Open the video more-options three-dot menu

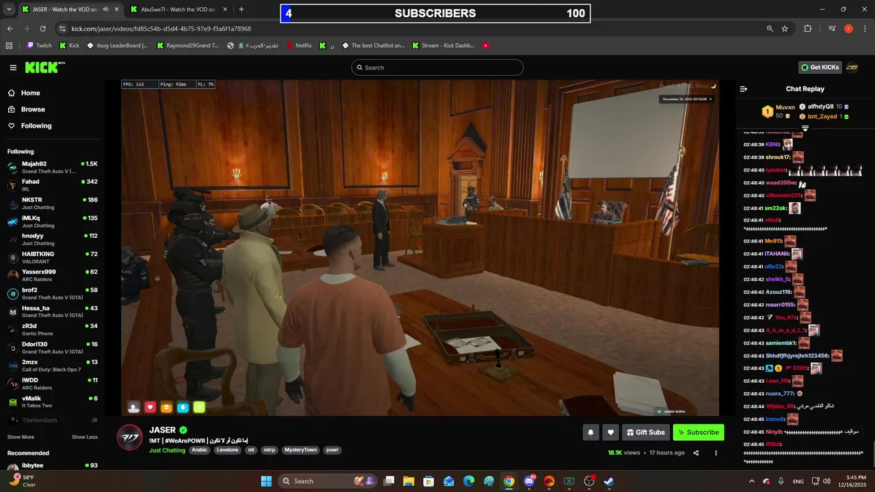click(x=716, y=453)
